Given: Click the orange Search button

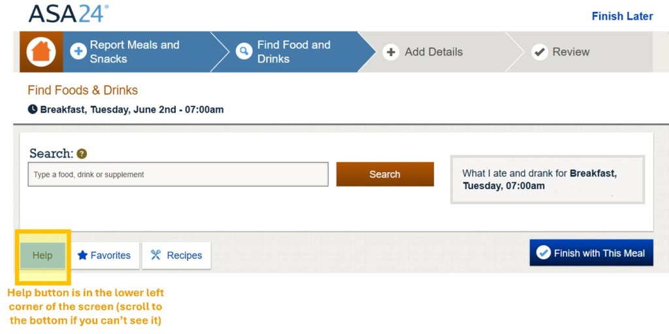Looking at the screenshot, I should (385, 174).
